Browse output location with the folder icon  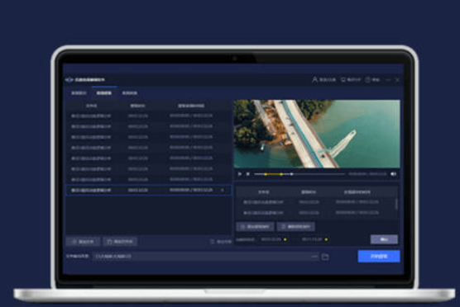tap(325, 257)
